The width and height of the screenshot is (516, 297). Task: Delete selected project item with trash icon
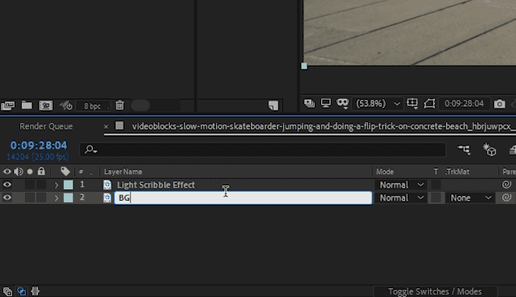click(120, 105)
